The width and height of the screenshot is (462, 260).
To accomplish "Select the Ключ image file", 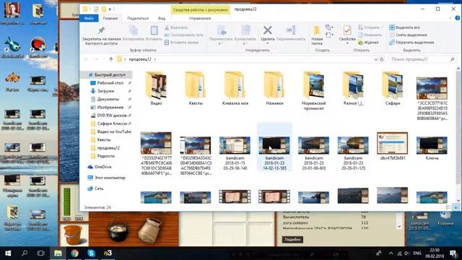I will point(432,148).
